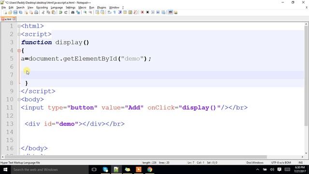Image resolution: width=309 pixels, height=174 pixels.
Task: Toggle synchronize vertical scrolling icon
Action: pyautogui.click(x=97, y=13)
